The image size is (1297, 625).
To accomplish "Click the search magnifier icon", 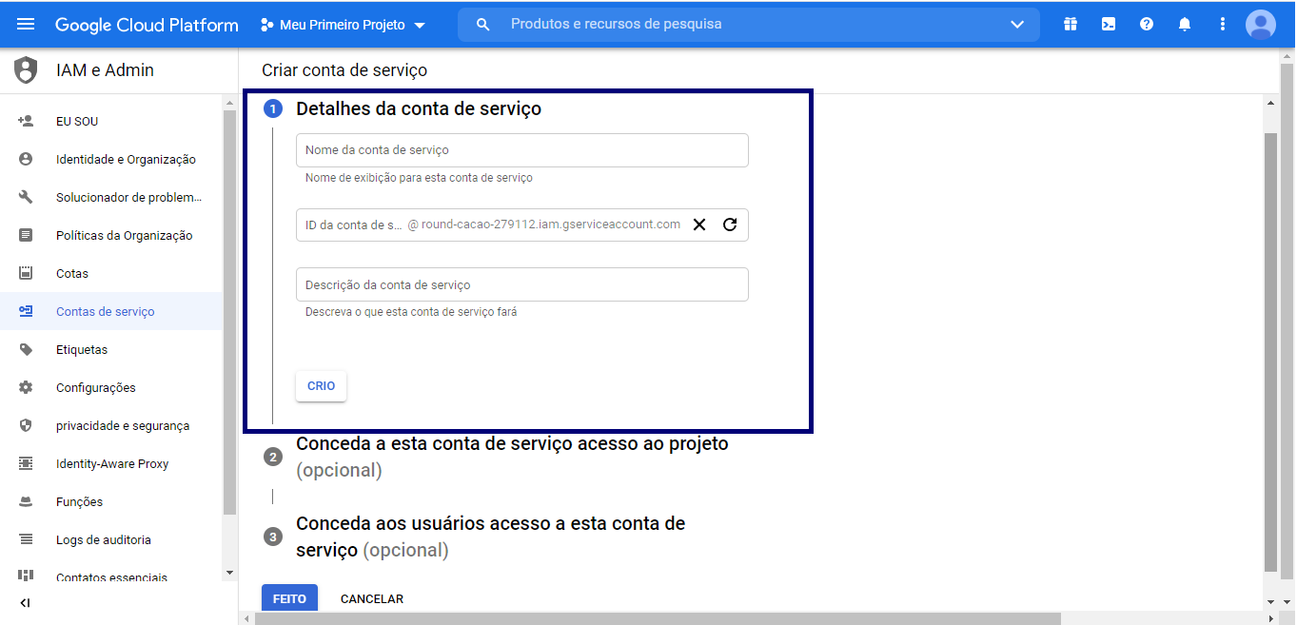I will click(483, 25).
